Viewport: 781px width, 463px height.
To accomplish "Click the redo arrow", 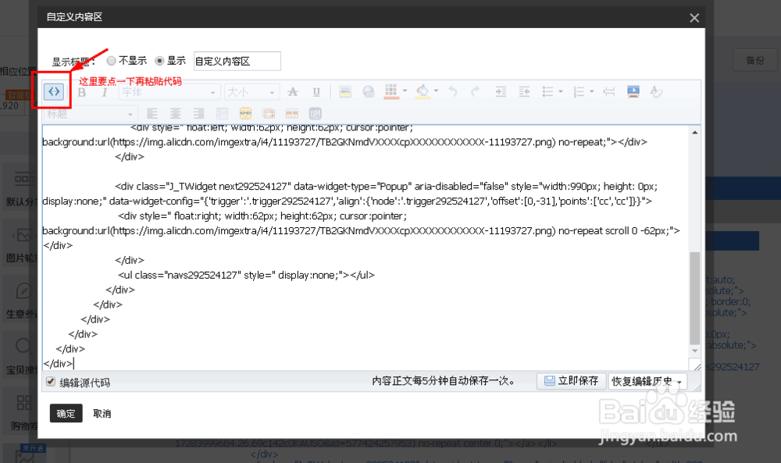I will [x=475, y=91].
